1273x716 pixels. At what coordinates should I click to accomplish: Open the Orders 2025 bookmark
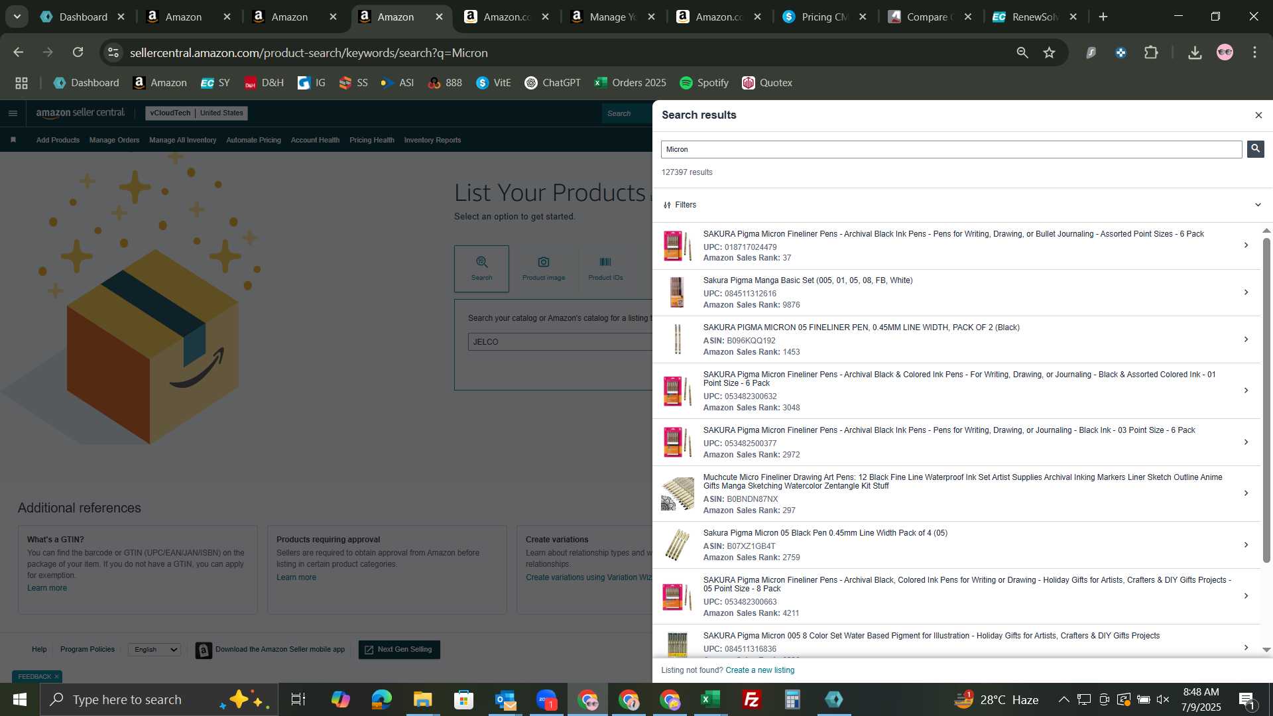(630, 83)
